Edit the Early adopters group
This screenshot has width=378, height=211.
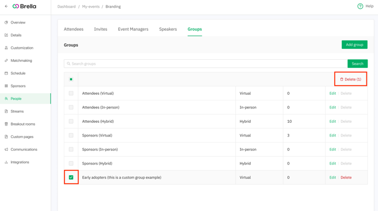pyautogui.click(x=332, y=178)
